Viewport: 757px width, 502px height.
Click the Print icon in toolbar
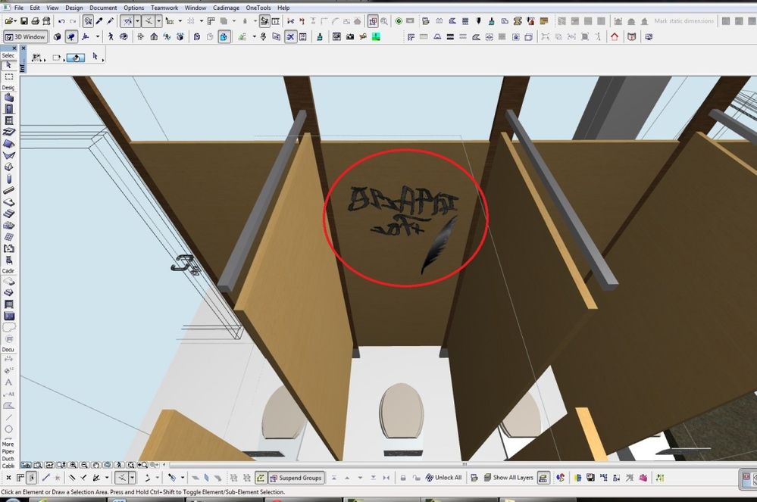pos(36,21)
